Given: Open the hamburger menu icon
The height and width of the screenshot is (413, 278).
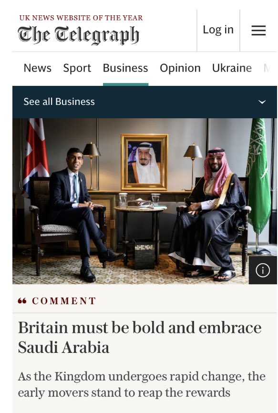Looking at the screenshot, I should coord(258,31).
